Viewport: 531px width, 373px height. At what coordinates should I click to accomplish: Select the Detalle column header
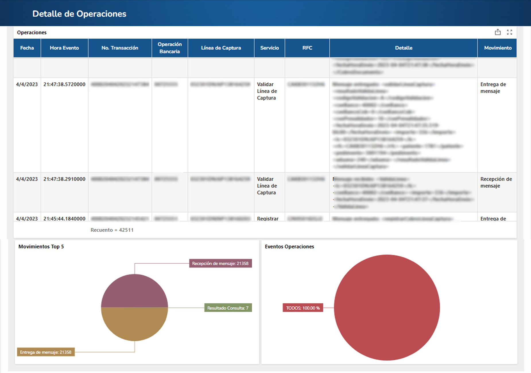pos(403,48)
